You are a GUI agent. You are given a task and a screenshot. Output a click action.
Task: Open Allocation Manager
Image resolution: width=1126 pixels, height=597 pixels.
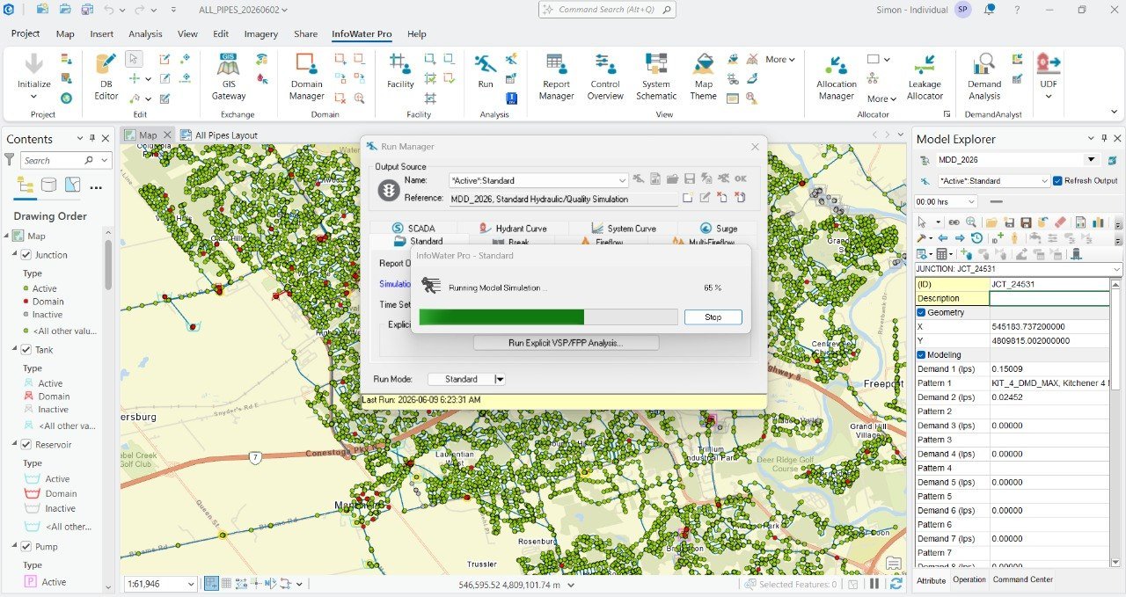(x=836, y=77)
